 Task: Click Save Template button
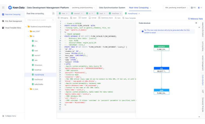[x=129, y=18]
